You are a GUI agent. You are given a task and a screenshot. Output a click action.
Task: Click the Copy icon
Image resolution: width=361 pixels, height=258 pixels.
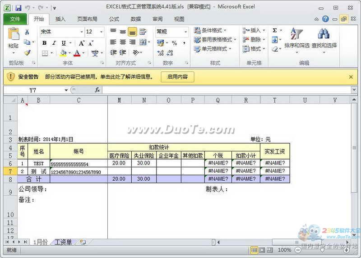[27, 42]
